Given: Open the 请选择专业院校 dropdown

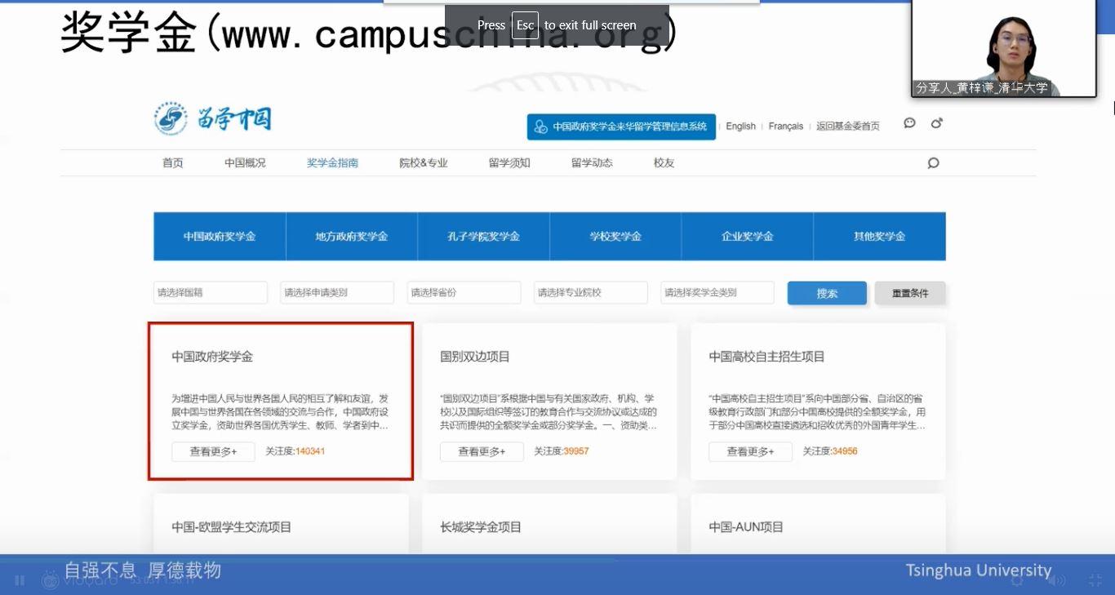Looking at the screenshot, I should coord(591,292).
